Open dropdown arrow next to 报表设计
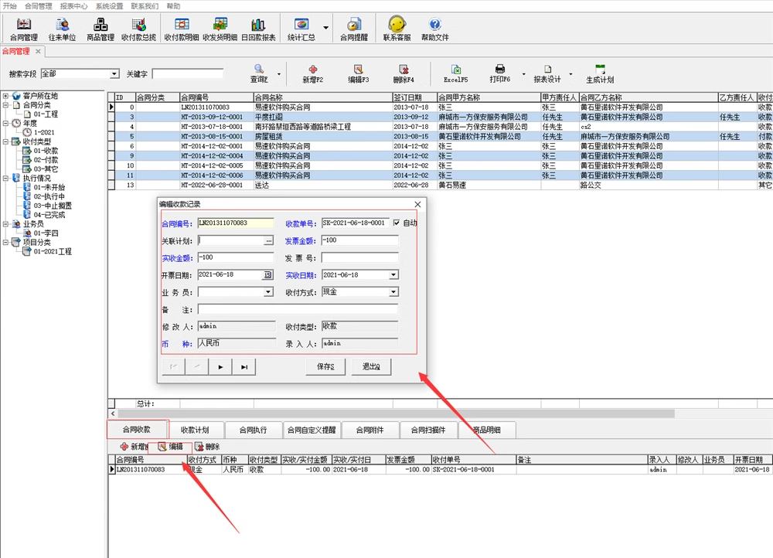The image size is (773, 558). click(571, 74)
